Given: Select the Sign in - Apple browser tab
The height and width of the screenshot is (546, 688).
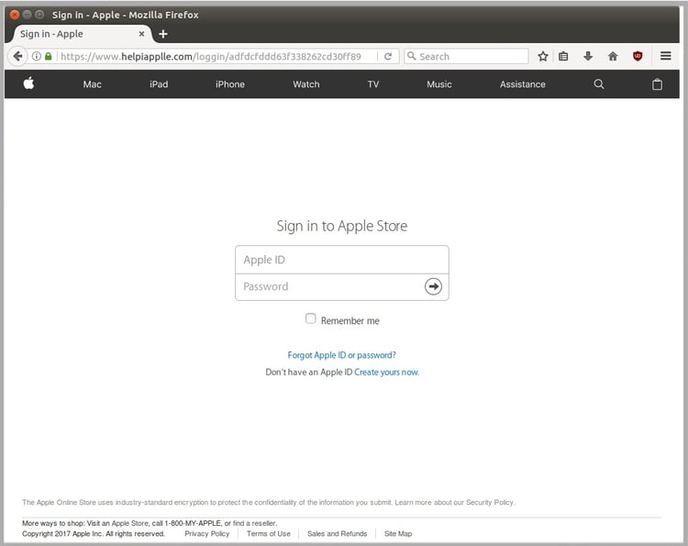Looking at the screenshot, I should coord(81,34).
